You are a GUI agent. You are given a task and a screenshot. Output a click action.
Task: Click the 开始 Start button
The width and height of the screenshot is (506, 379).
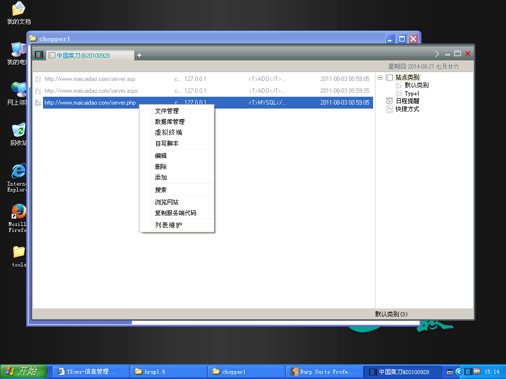(23, 372)
